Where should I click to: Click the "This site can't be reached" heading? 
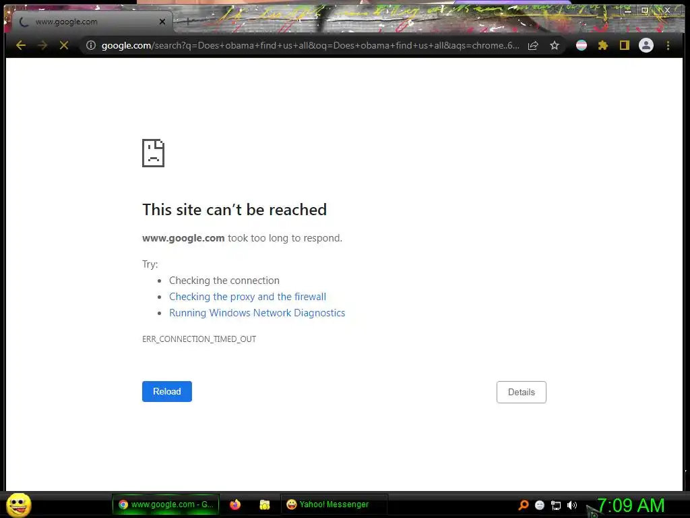pos(234,210)
